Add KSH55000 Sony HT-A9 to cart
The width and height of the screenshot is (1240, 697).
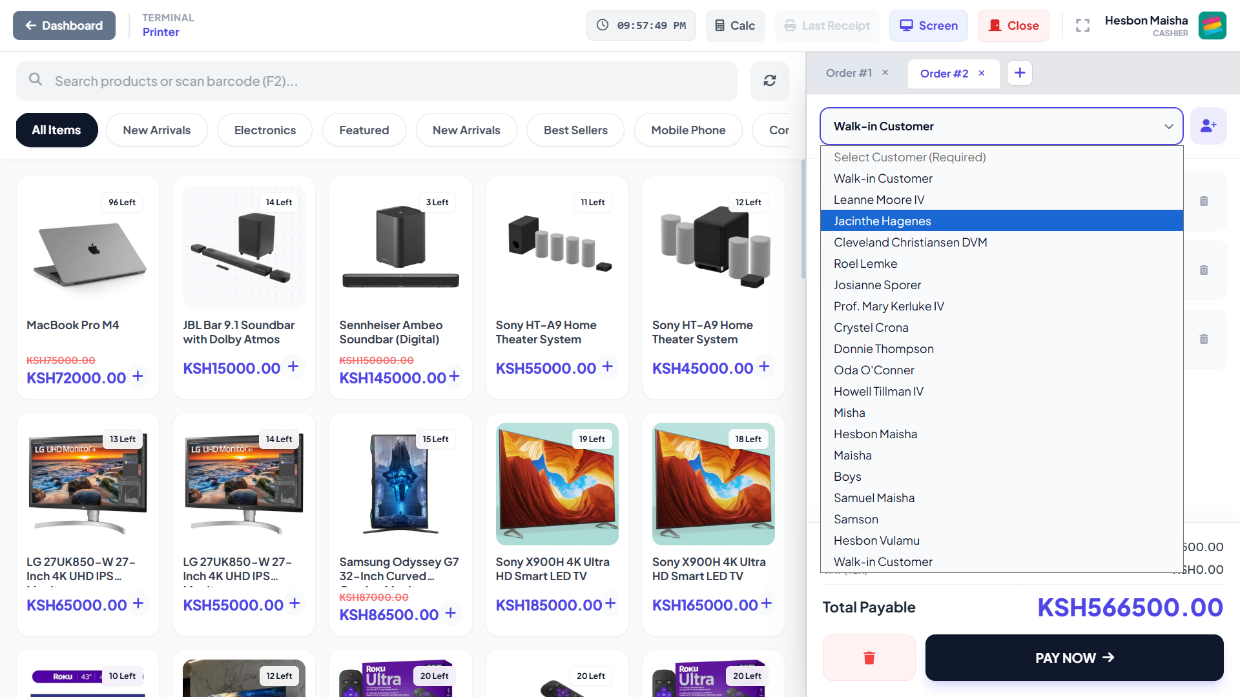click(x=607, y=367)
